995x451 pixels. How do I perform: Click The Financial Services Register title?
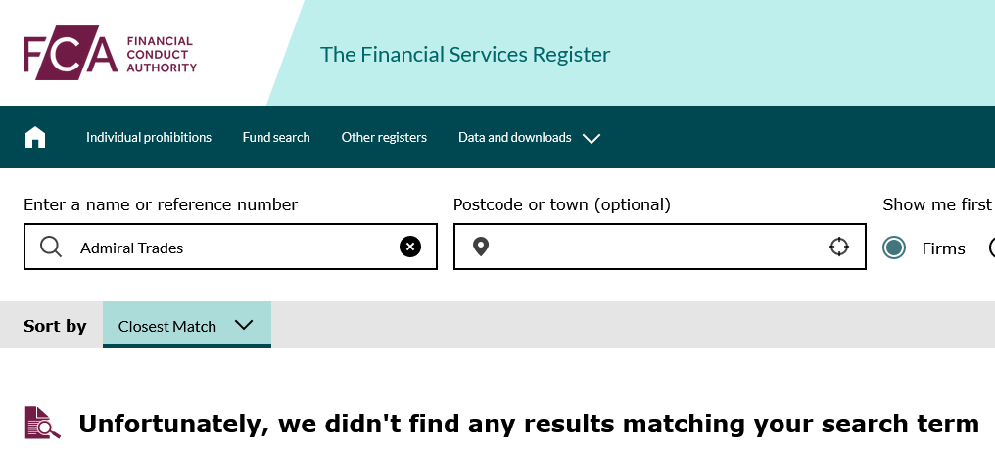(464, 55)
